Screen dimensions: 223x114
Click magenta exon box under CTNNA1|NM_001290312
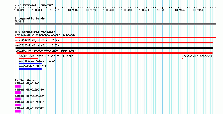click(18, 111)
